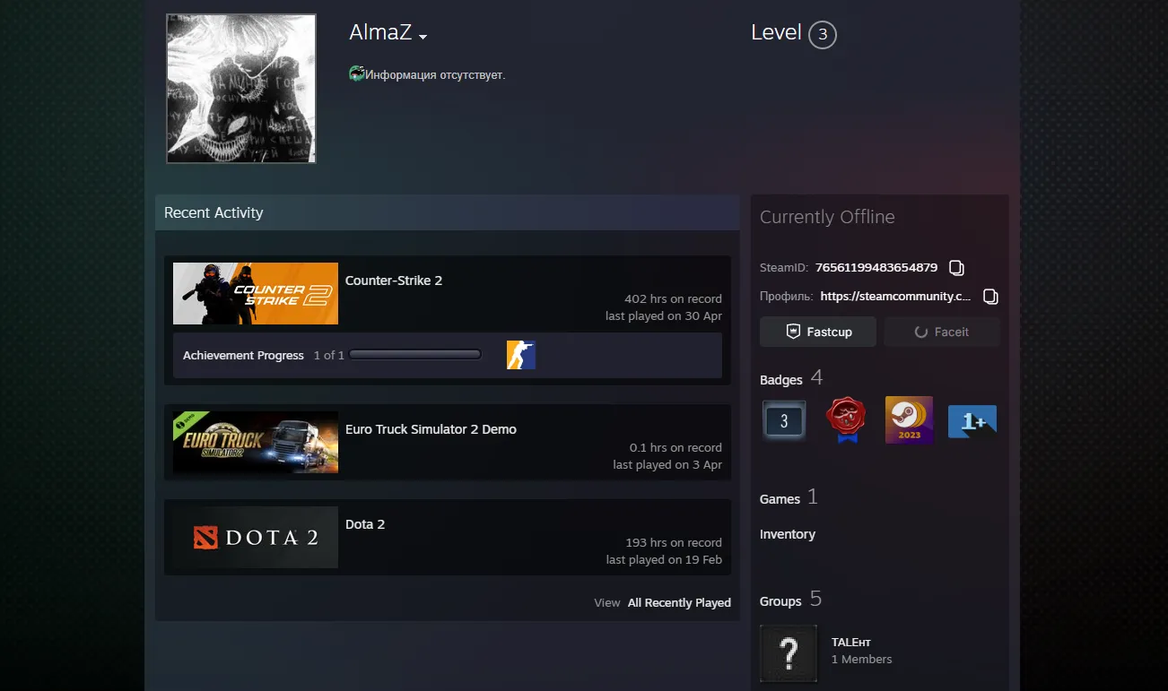Open the Dota 2 game title
The width and height of the screenshot is (1168, 691).
point(365,524)
